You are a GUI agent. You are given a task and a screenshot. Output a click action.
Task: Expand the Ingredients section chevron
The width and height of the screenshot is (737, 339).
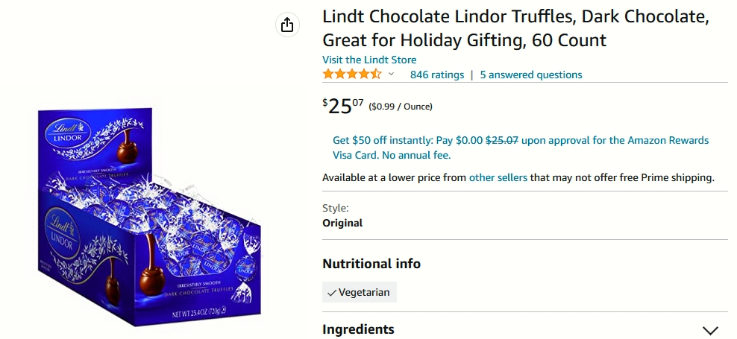(710, 330)
